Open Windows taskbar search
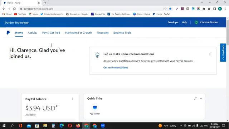229x129 pixels. click(x=12, y=126)
